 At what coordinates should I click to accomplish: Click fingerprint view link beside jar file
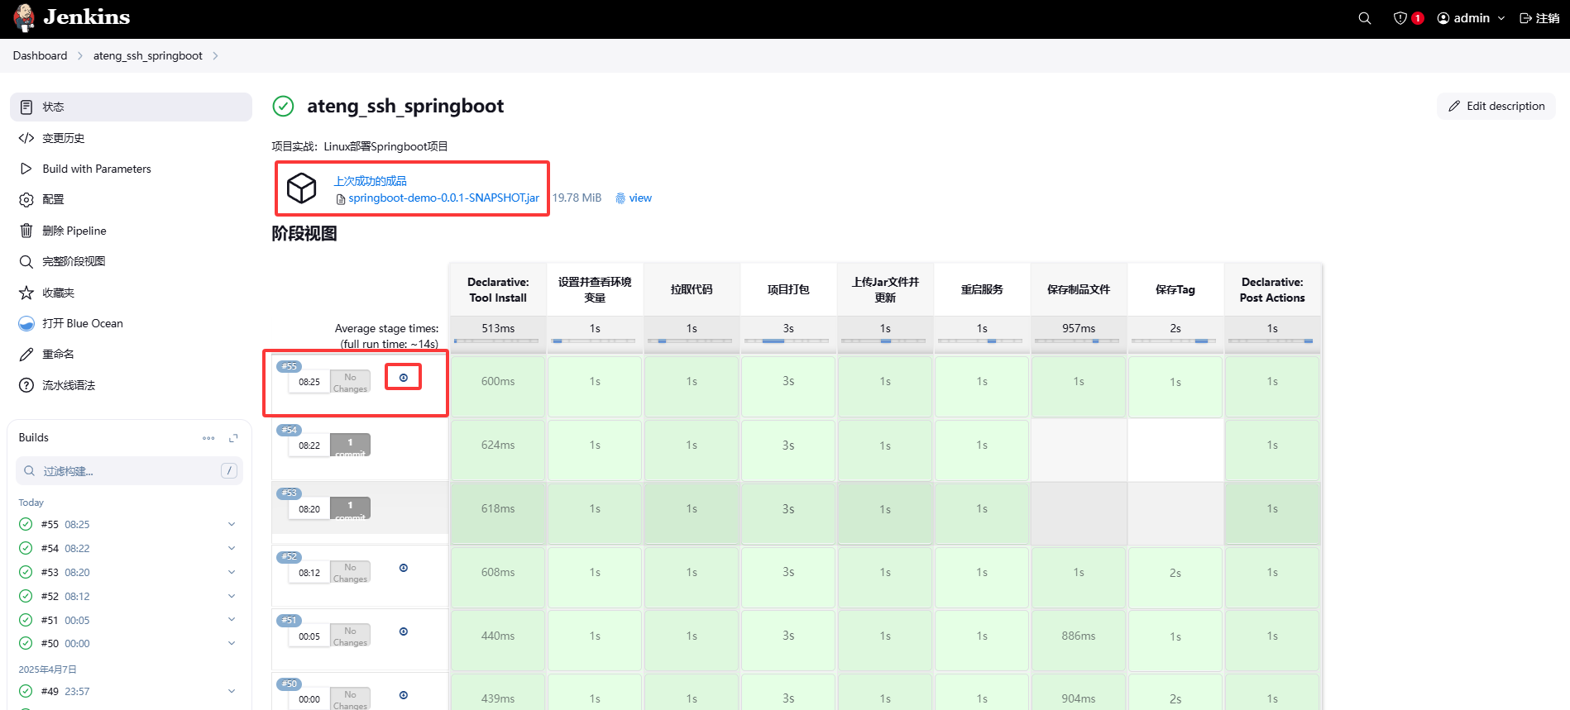coord(634,198)
